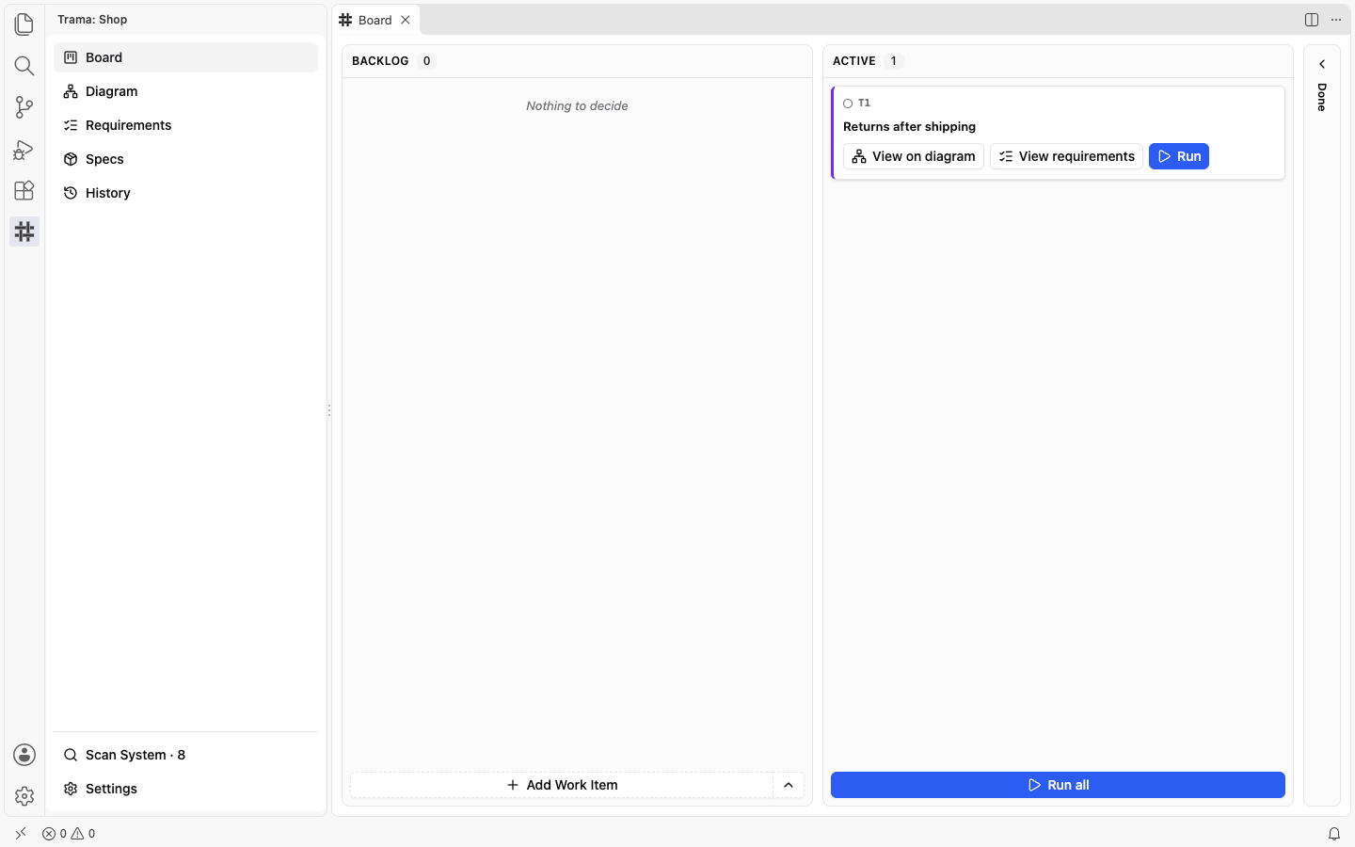Open the Manage gear icon in activity bar
Screen dimensions: 1355x847
point(24,796)
